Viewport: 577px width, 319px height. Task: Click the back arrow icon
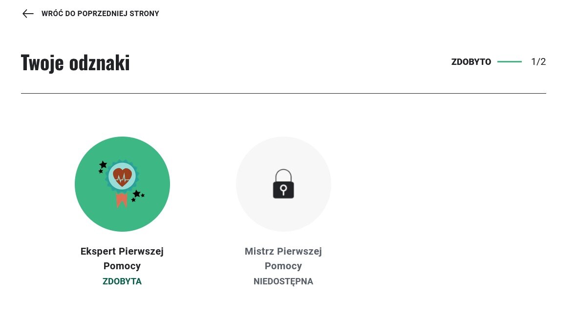click(x=28, y=14)
